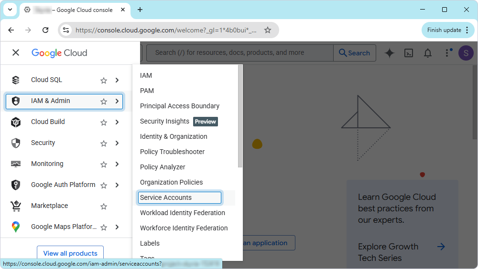The width and height of the screenshot is (478, 269).
Task: Open a new browser tab
Action: [140, 10]
